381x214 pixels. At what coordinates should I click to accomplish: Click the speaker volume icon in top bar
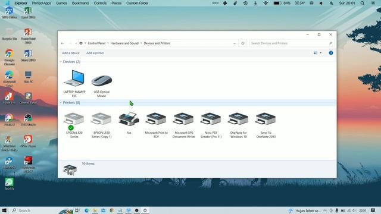[x=321, y=3]
